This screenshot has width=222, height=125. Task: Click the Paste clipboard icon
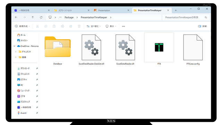coord(54,26)
